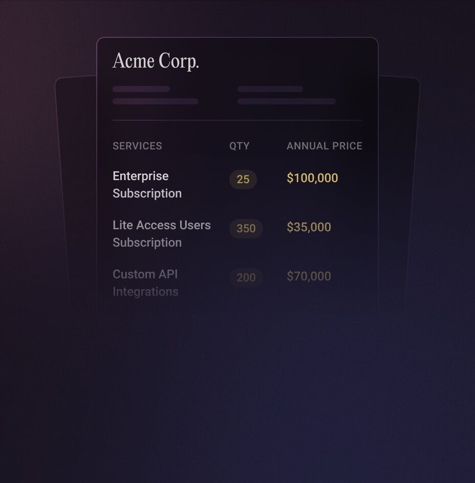Open the Enterprise Subscription service row

147,185
